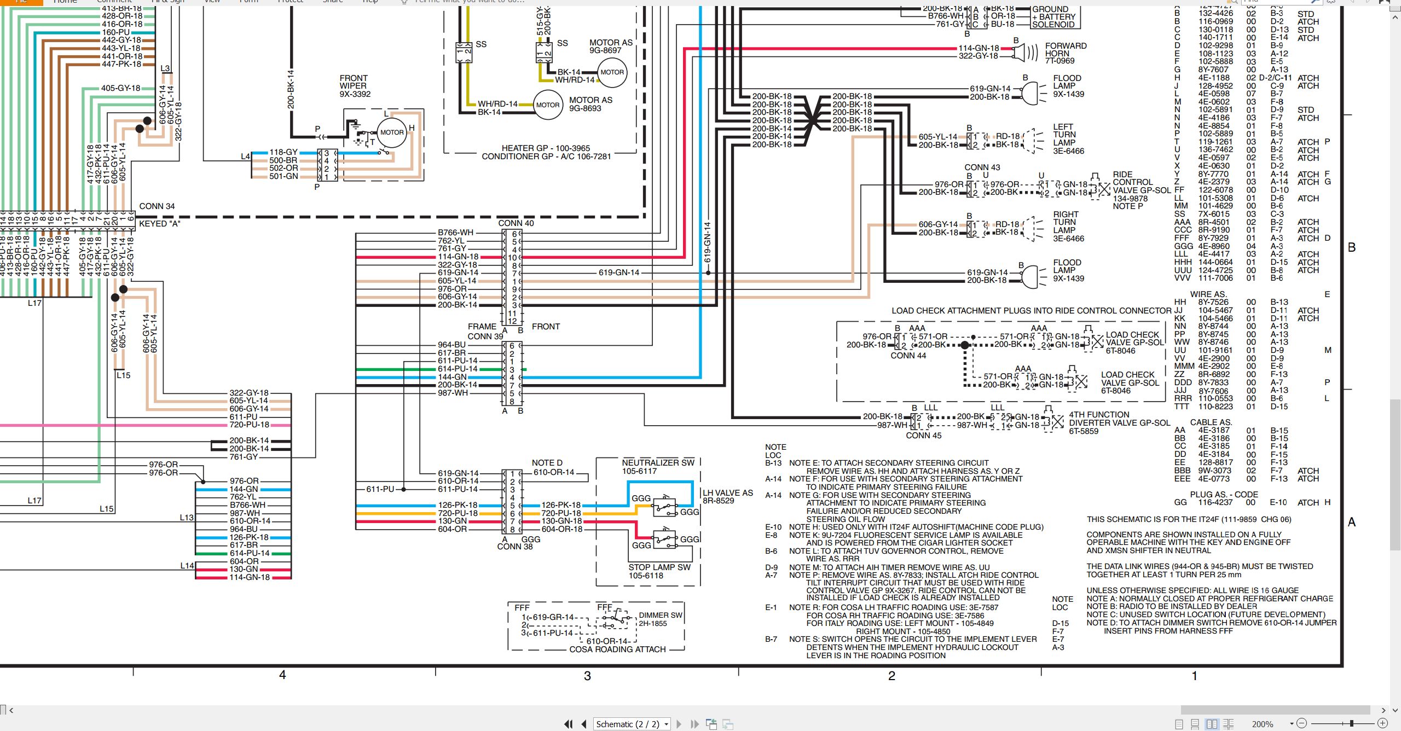The width and height of the screenshot is (1401, 731).
Task: Click the zoom slider handle
Action: tap(1352, 723)
